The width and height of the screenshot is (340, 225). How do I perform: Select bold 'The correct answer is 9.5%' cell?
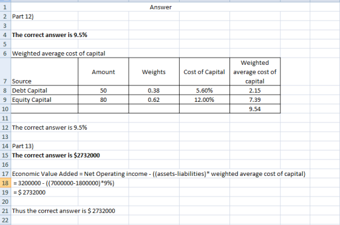point(49,35)
